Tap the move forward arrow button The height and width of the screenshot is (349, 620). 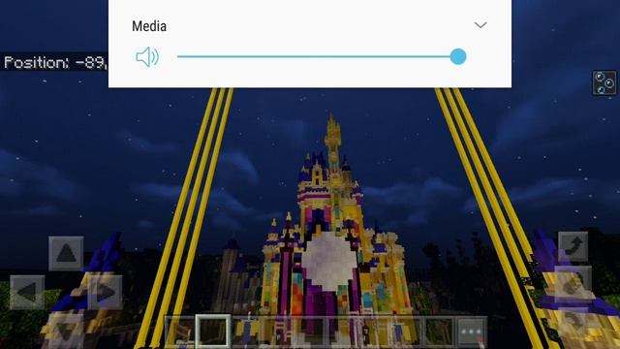pyautogui.click(x=66, y=253)
